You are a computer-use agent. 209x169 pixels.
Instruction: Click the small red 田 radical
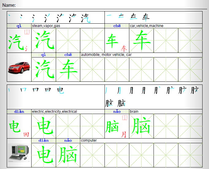pos(26,134)
